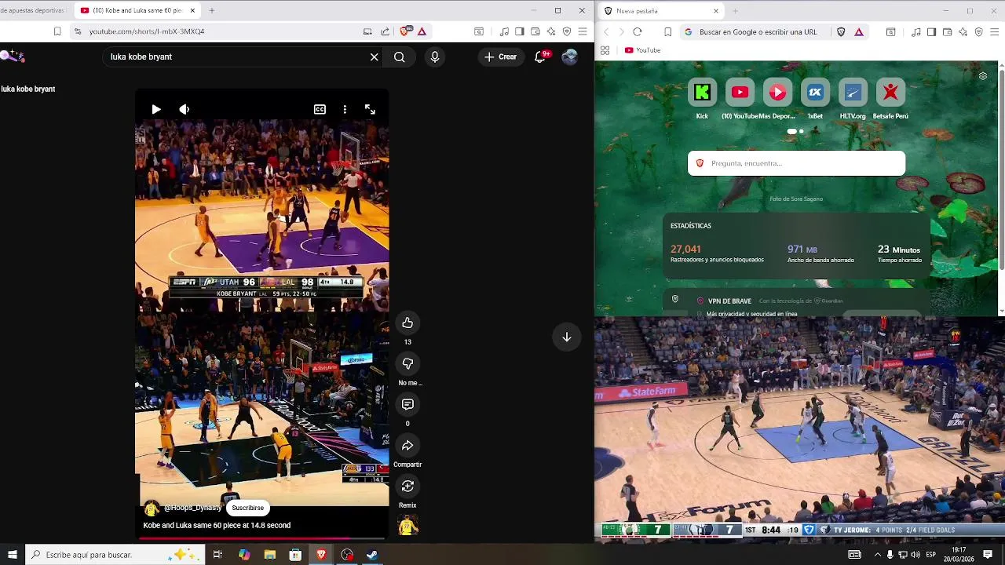
Task: Click the Buscar en Google URL field
Action: pyautogui.click(x=758, y=32)
